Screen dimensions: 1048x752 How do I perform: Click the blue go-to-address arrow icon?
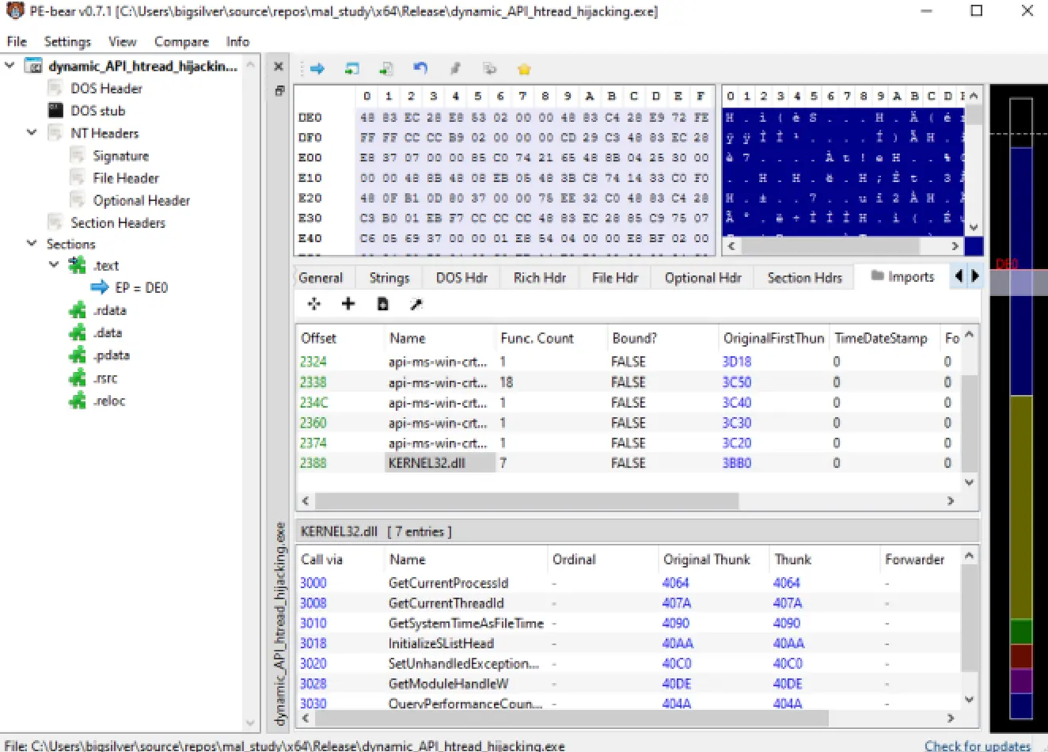tap(317, 69)
